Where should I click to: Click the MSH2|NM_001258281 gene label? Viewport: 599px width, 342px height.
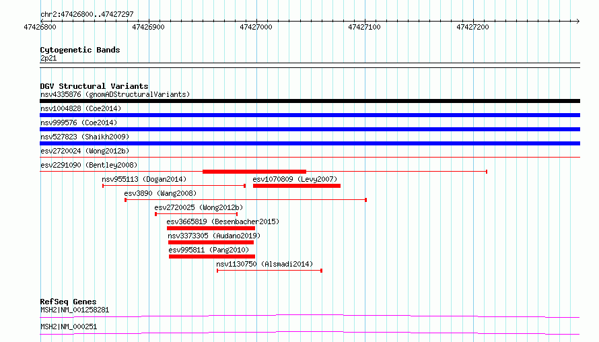pos(75,310)
